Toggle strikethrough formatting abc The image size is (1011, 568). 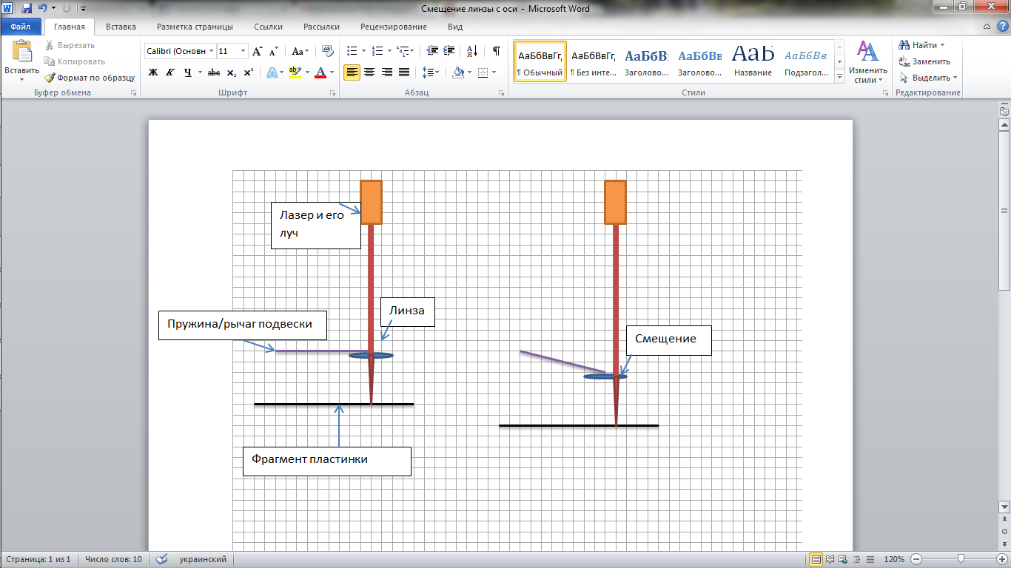point(214,72)
